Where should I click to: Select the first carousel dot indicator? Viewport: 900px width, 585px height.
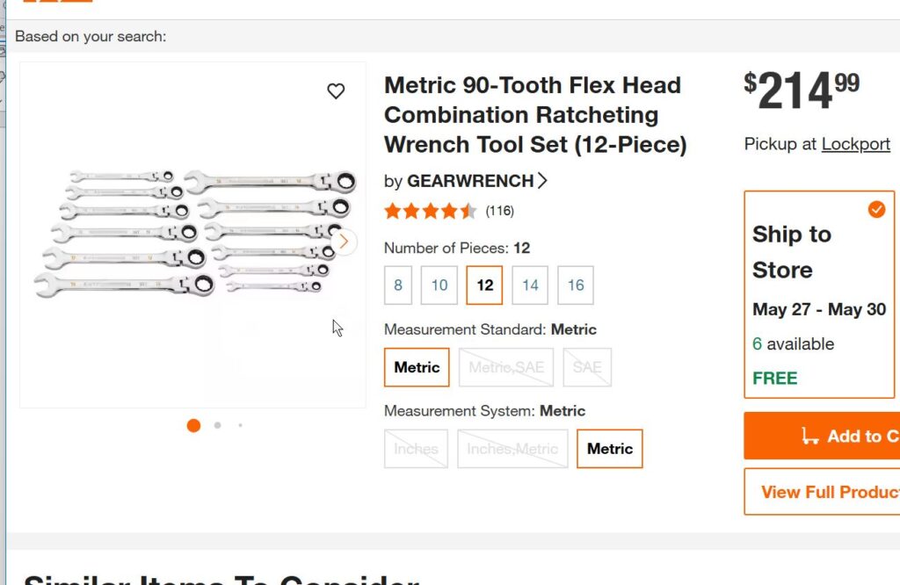tap(193, 425)
